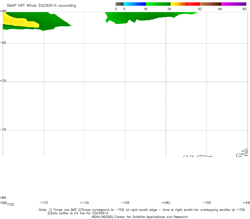Viewport: 250px width, 219px height.
Task: Click the color bar label '34'
Action: pyautogui.click(x=169, y=9)
